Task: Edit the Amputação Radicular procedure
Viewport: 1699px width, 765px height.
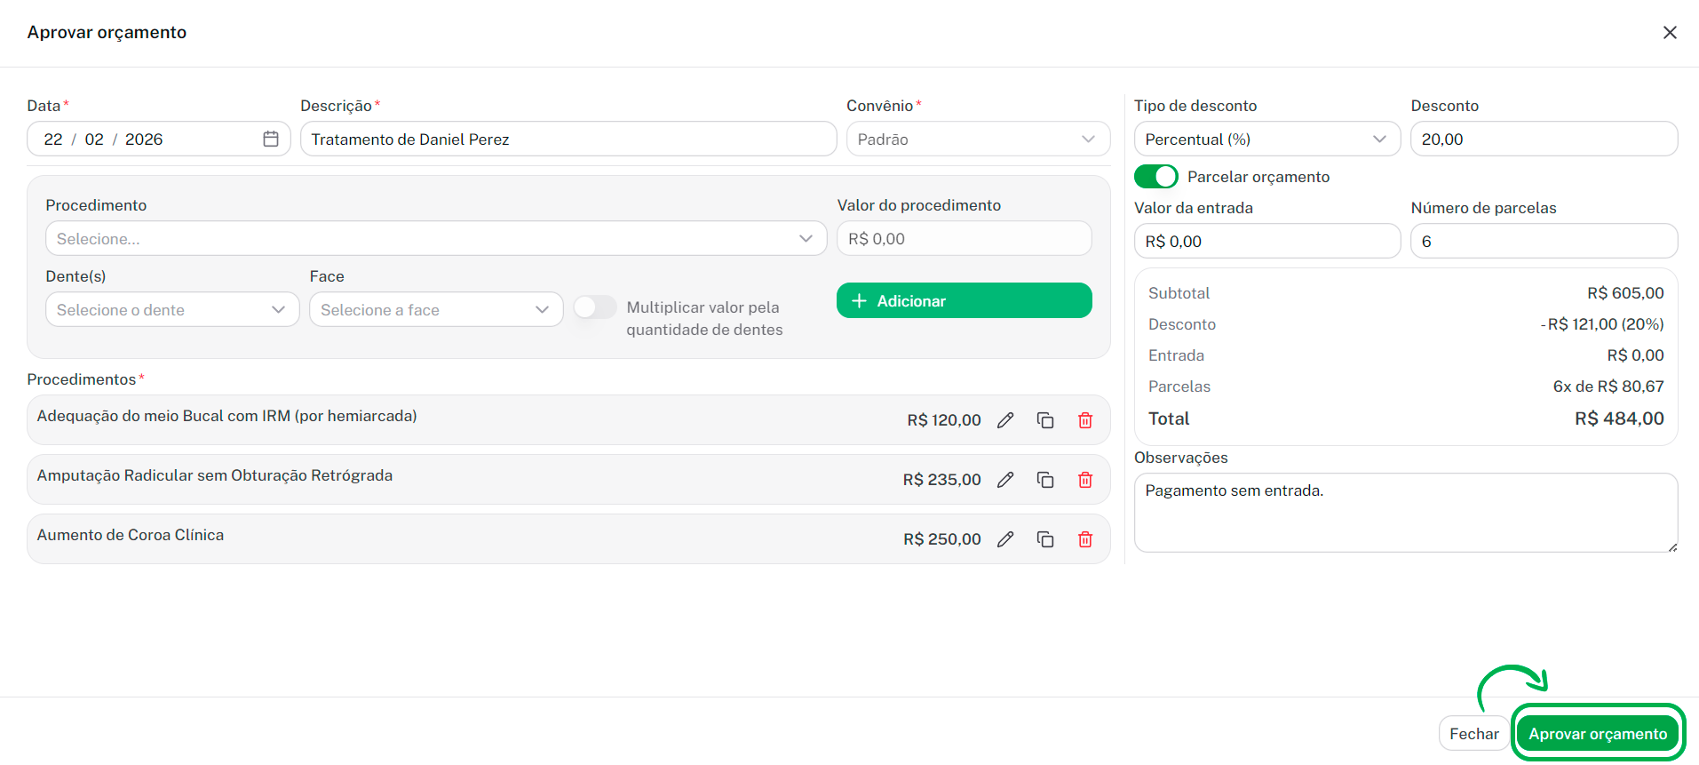Action: (1005, 480)
